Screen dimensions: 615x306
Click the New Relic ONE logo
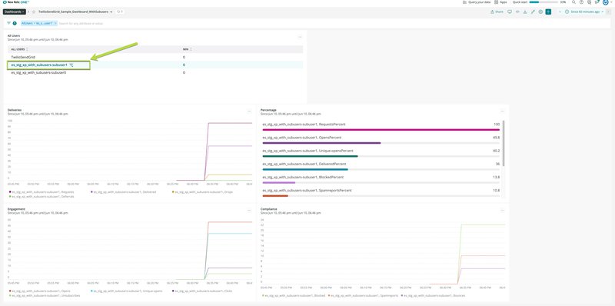coord(16,2)
